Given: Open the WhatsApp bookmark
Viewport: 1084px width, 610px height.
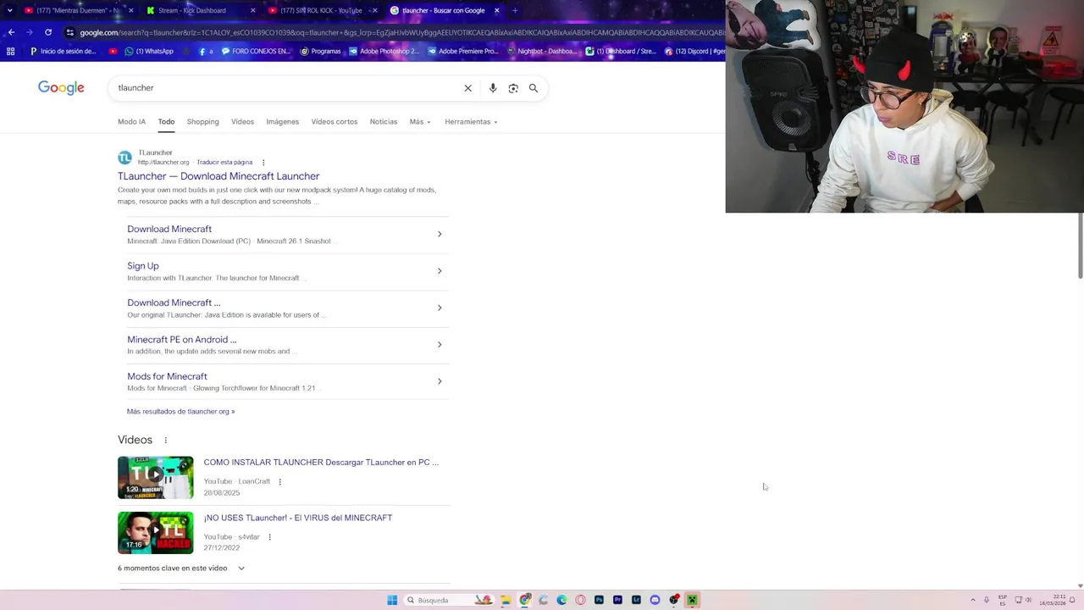Looking at the screenshot, I should click(148, 51).
